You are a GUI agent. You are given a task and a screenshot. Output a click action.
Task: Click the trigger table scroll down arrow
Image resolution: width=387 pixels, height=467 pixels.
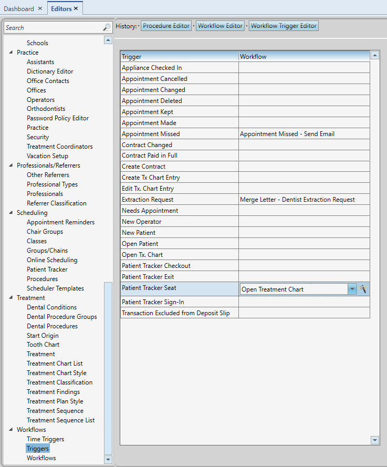pyautogui.click(x=375, y=440)
